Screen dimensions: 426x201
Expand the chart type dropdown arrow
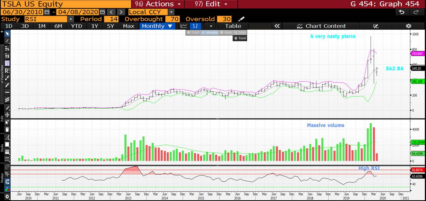(x=210, y=26)
